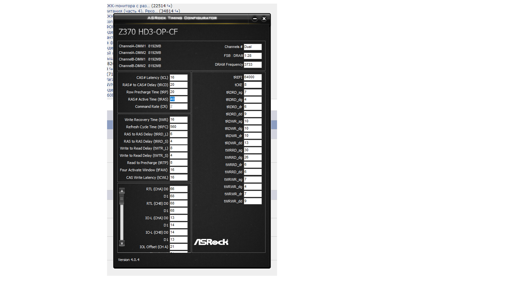Click the ChannelA-DIMM2 8192MB entry

140,53
